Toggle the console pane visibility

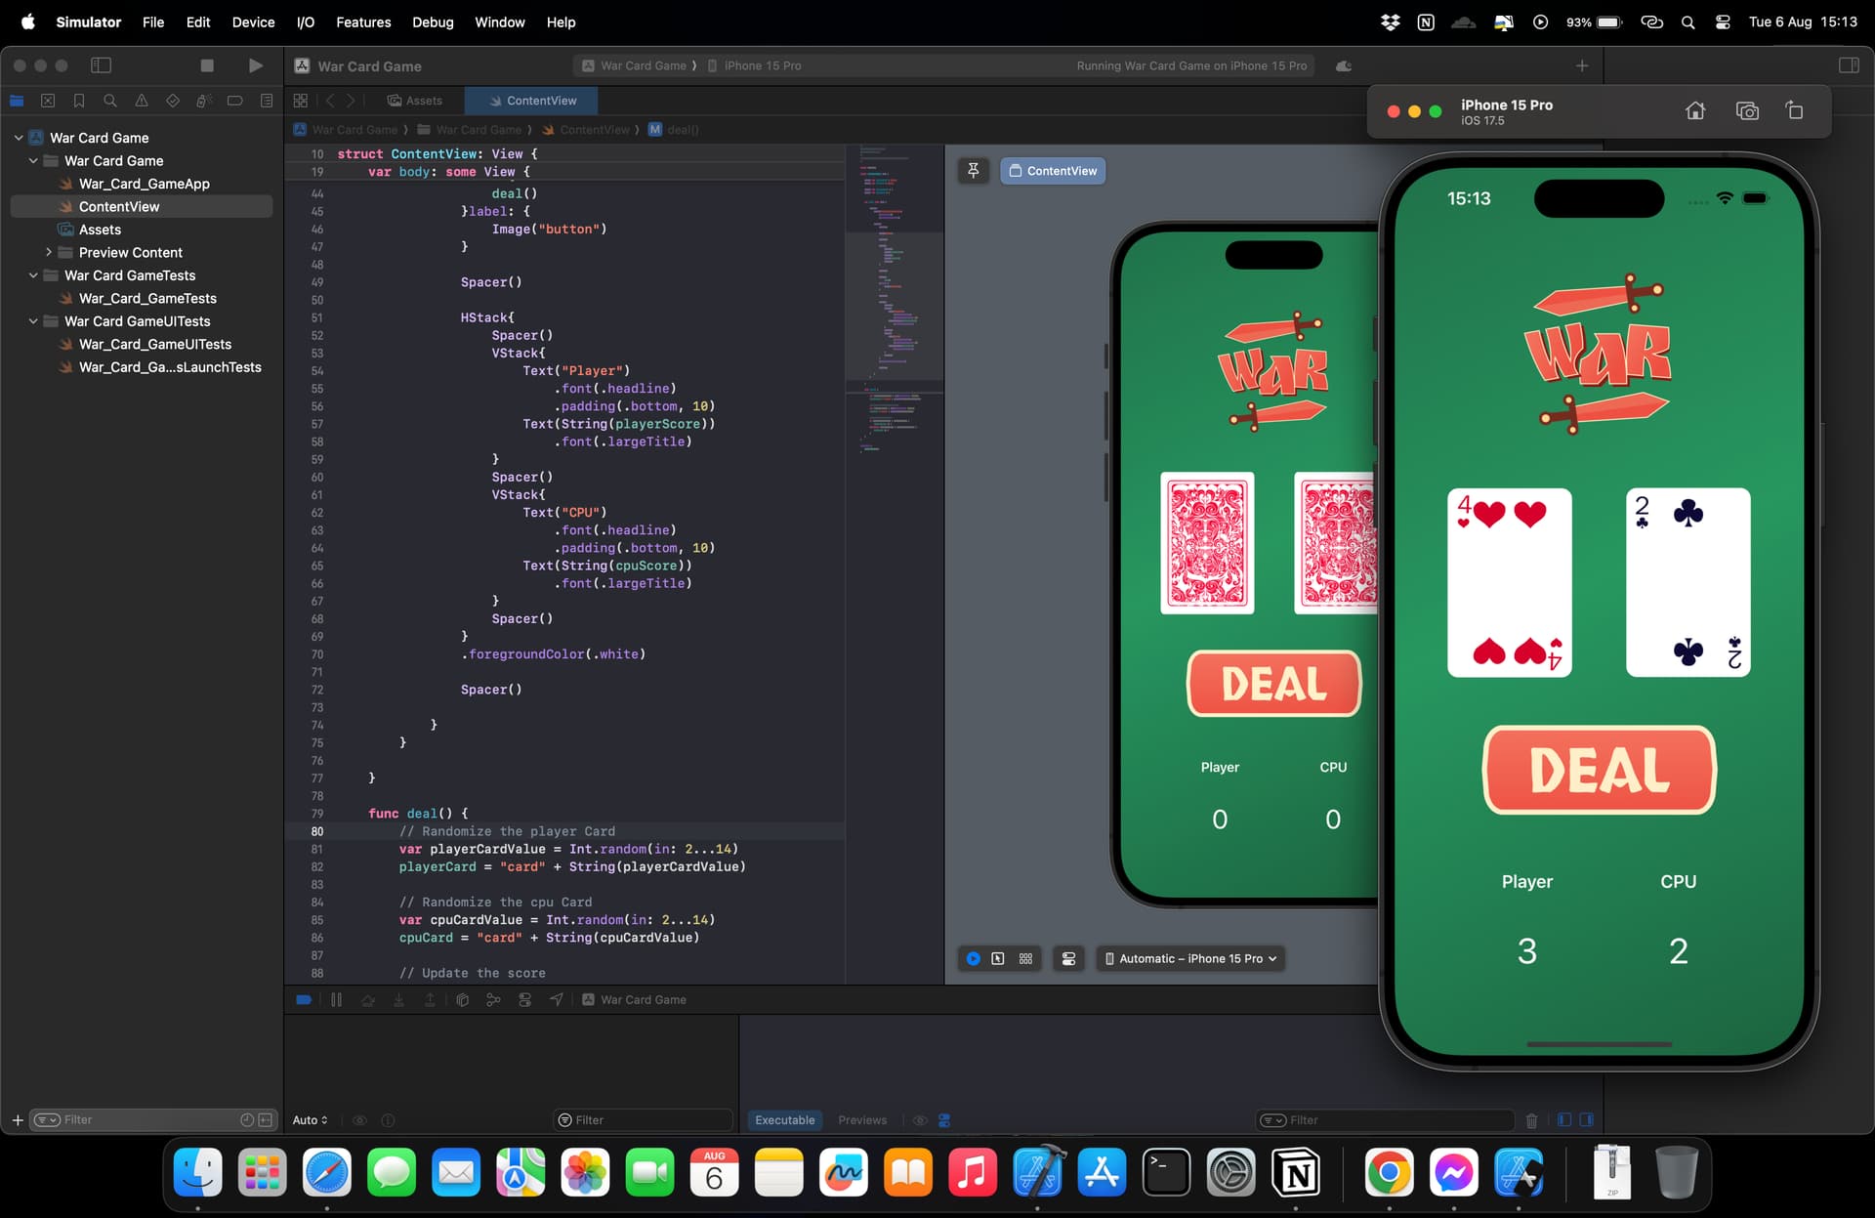pos(1586,1120)
